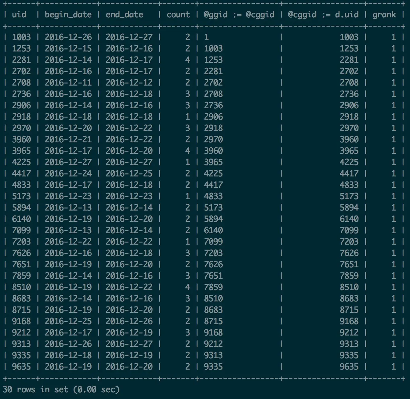Click uid cell 5894
Image resolution: width=410 pixels, height=399 pixels.
coord(21,208)
